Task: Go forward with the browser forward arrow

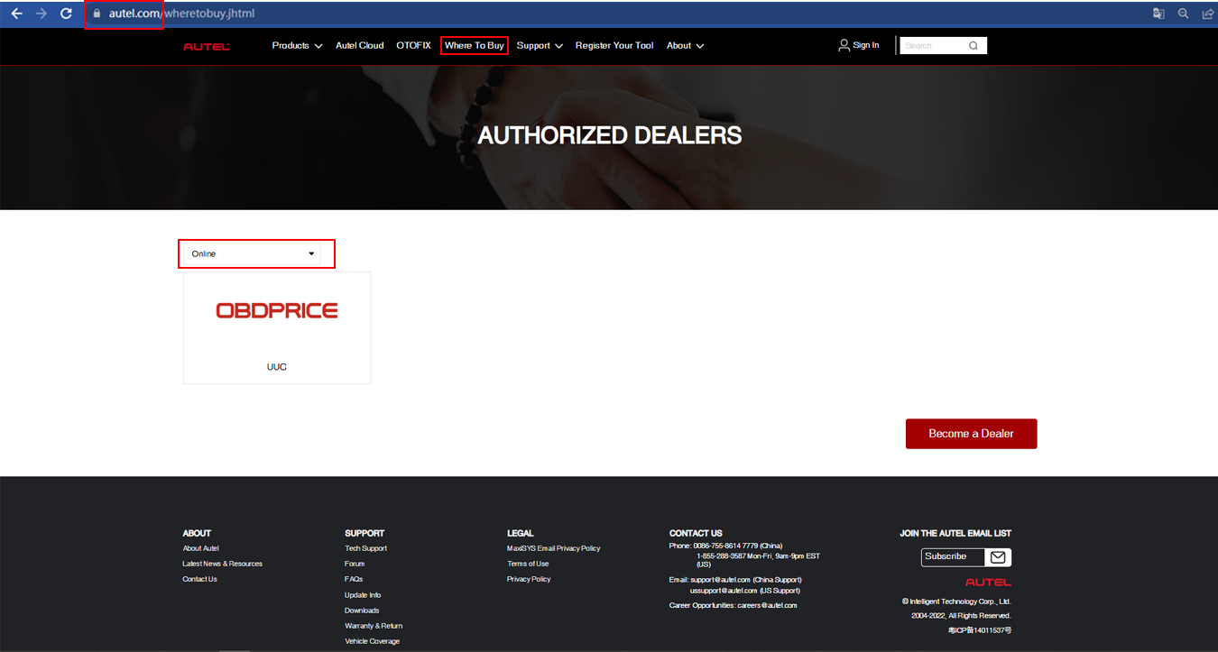Action: (41, 14)
